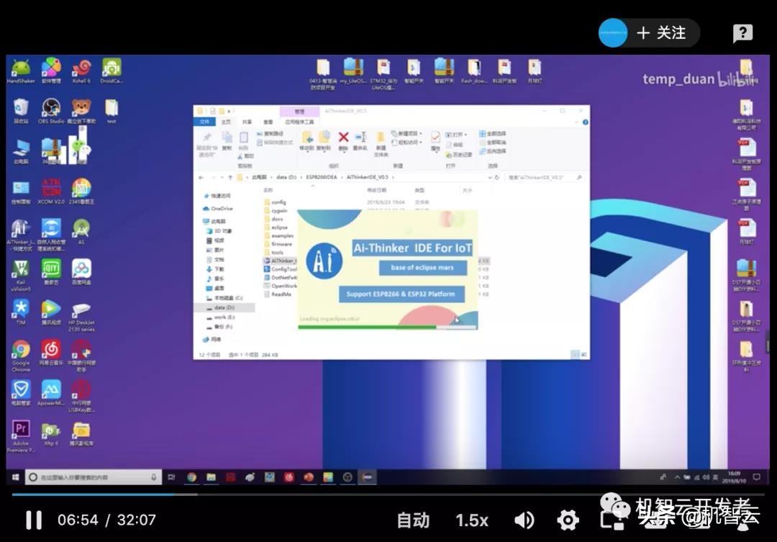
Task: Click the 关注 follow button
Action: pyautogui.click(x=661, y=33)
